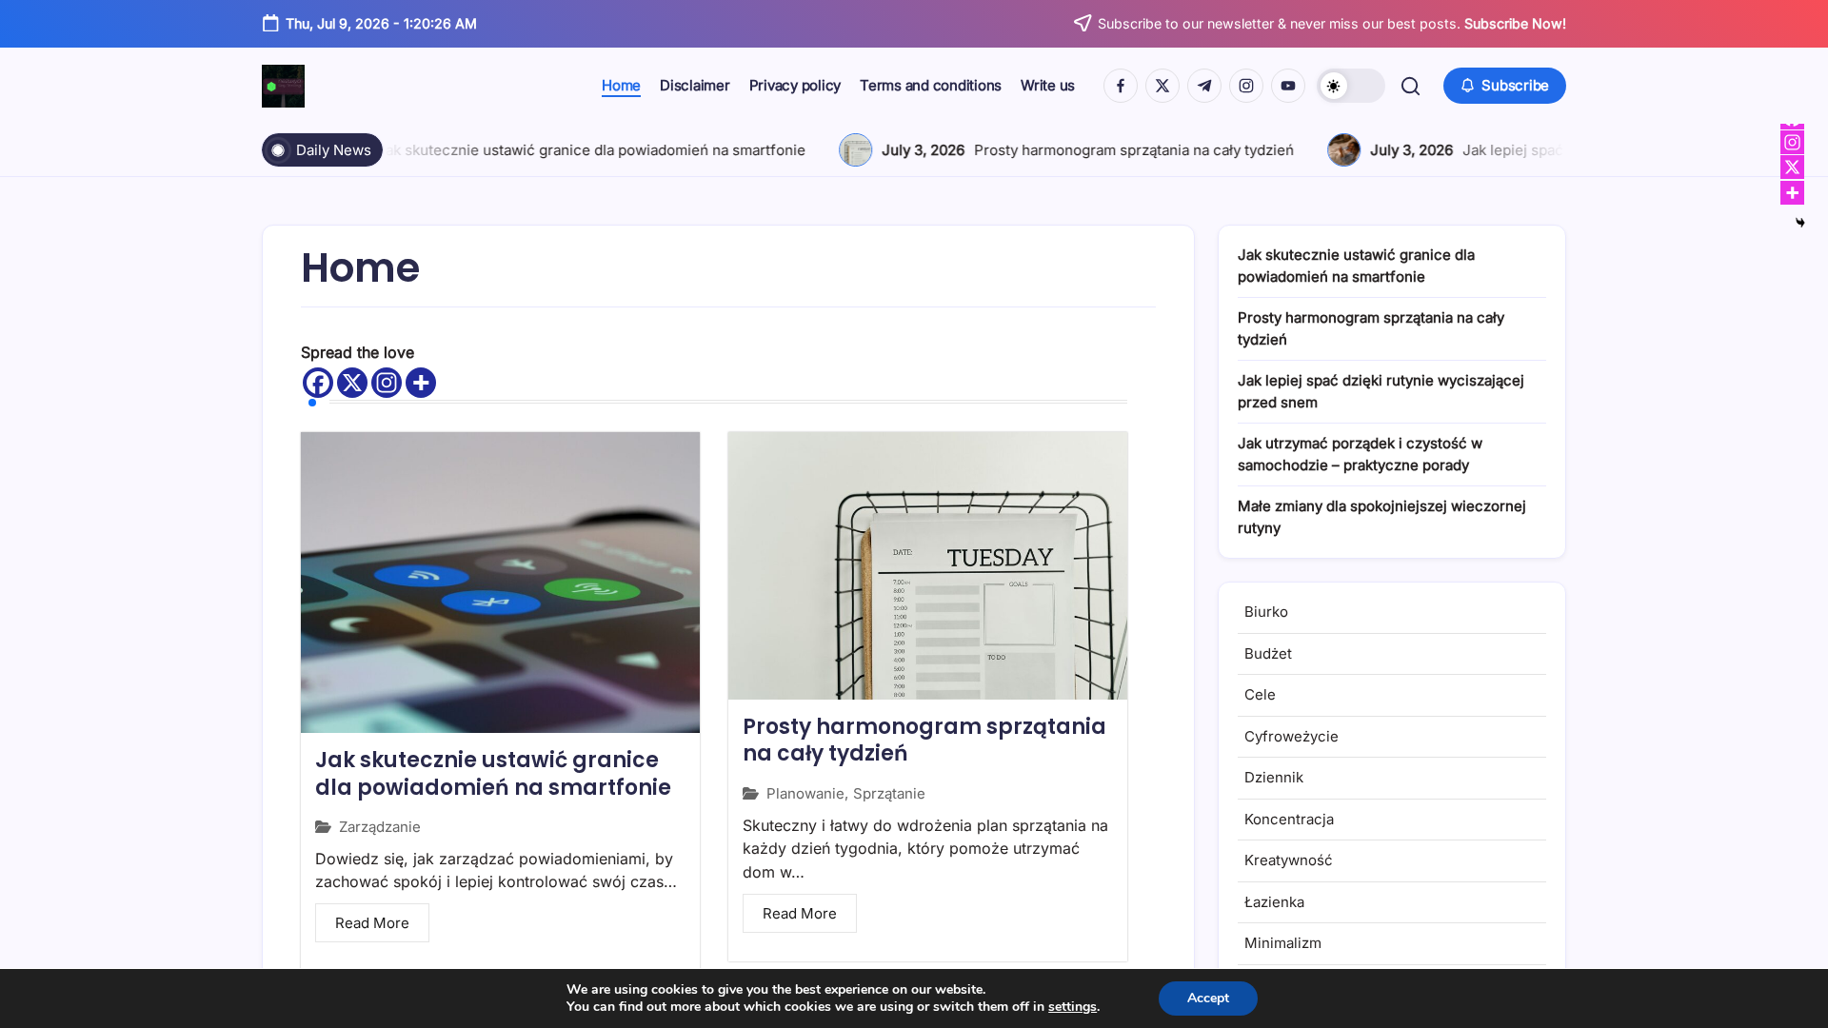The height and width of the screenshot is (1028, 1828).
Task: Select the Kreatywność category
Action: [x=1288, y=860]
